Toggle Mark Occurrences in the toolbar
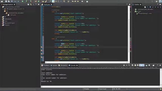The height and width of the screenshot is (91, 162). 53,2
